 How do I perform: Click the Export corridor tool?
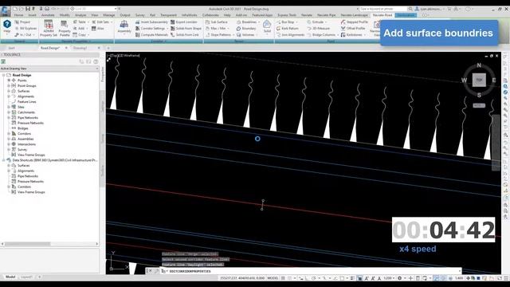click(184, 22)
